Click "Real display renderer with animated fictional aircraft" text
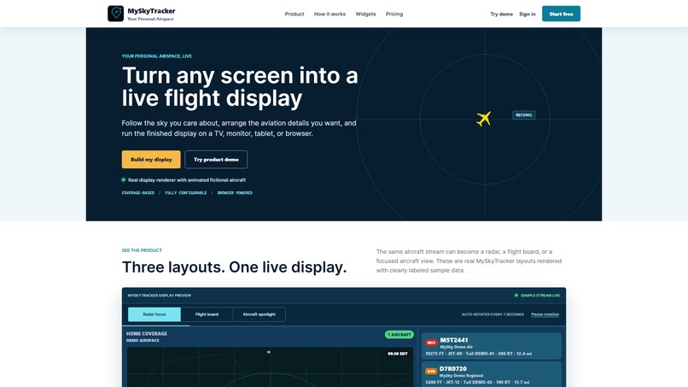This screenshot has height=387, width=688. [187, 180]
